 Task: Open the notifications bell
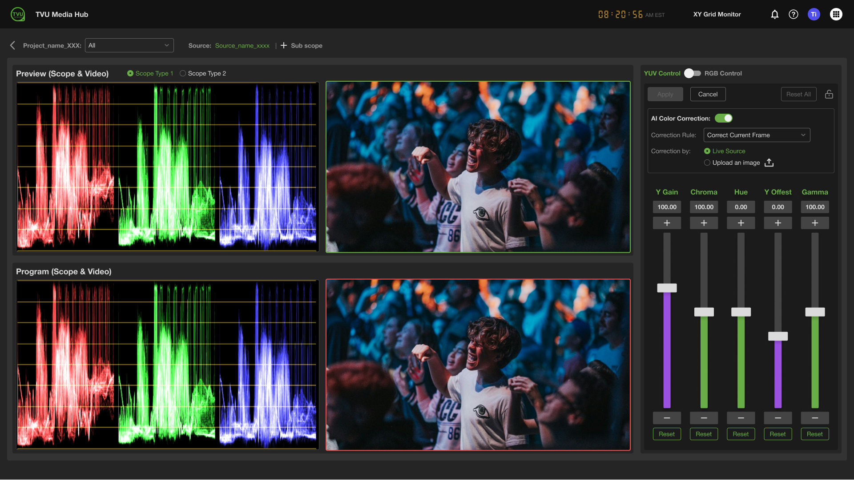774,14
